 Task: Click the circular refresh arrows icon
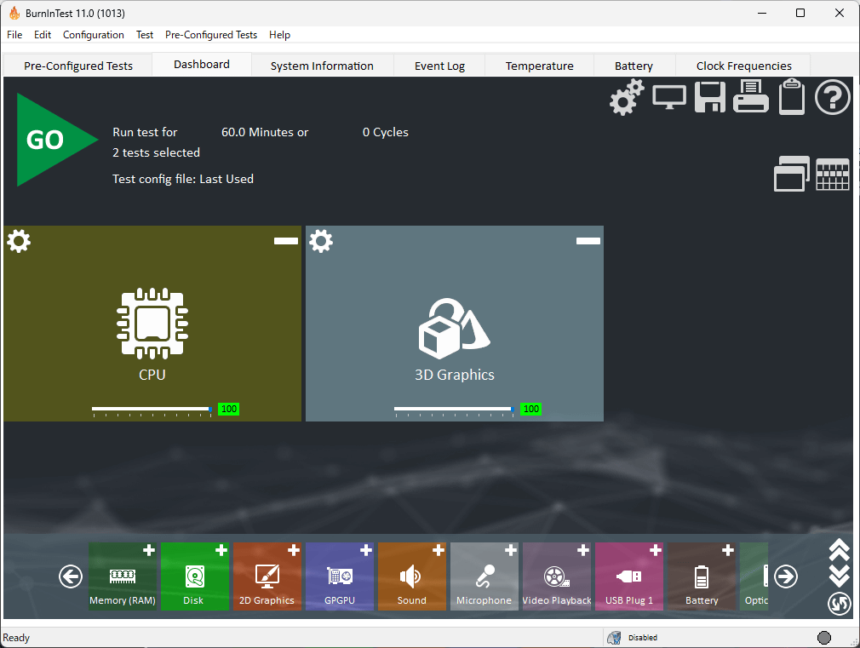coord(840,604)
